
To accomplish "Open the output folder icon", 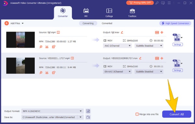I will pyautogui.click(x=88, y=117).
